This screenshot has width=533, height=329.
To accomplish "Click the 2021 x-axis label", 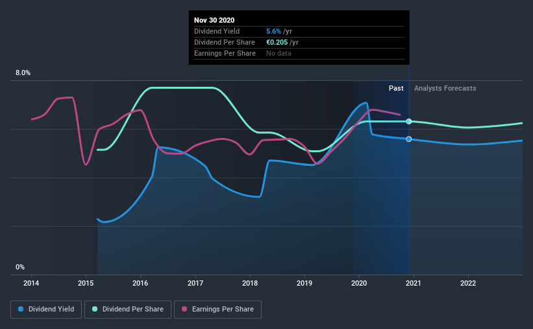I will (414, 283).
